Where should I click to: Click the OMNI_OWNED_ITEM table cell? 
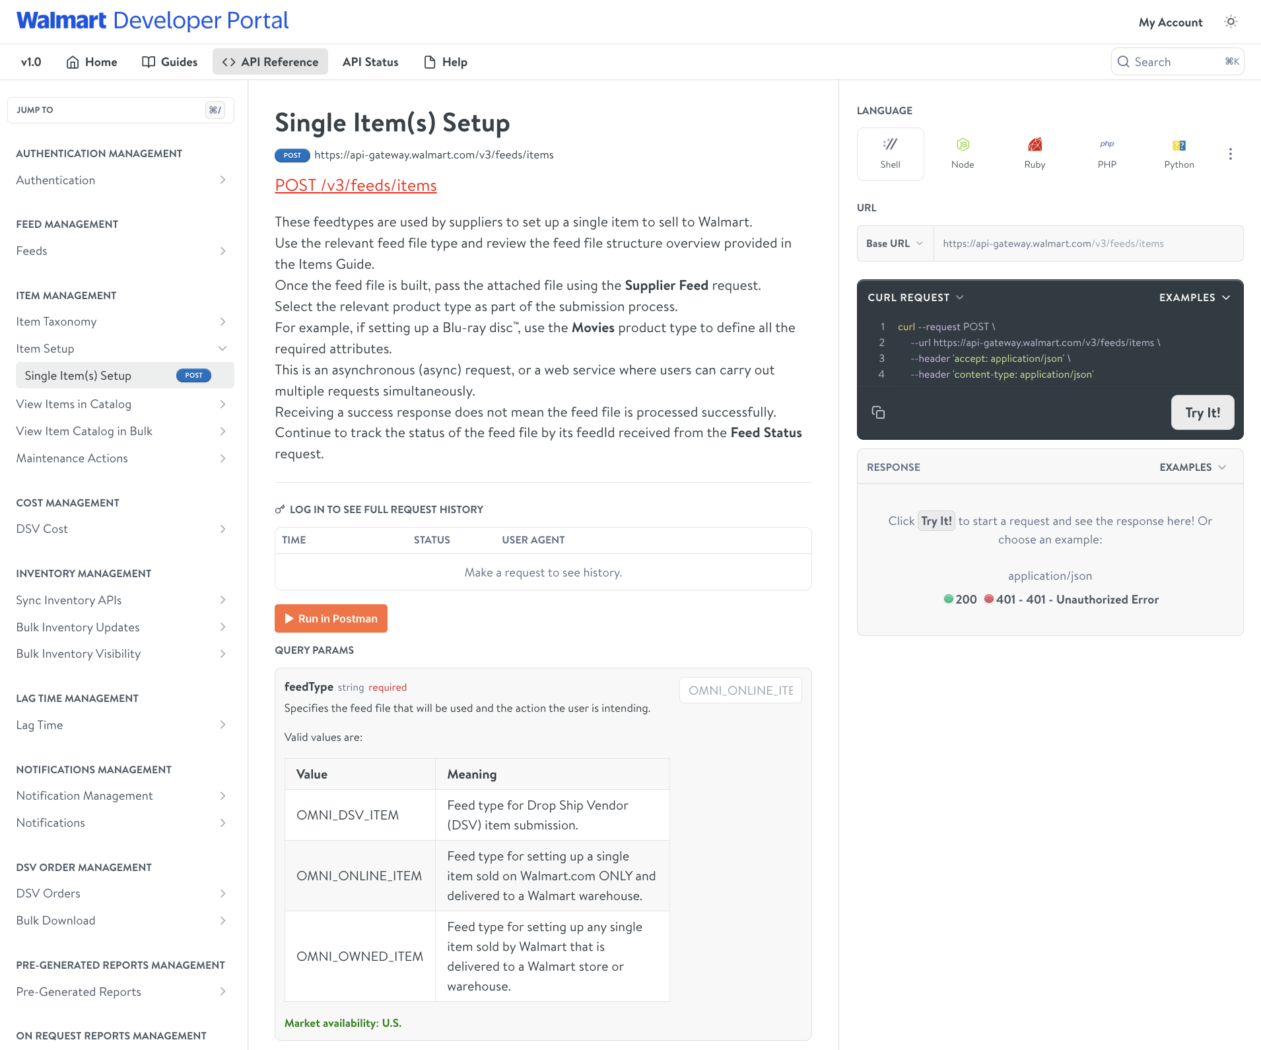click(x=360, y=956)
